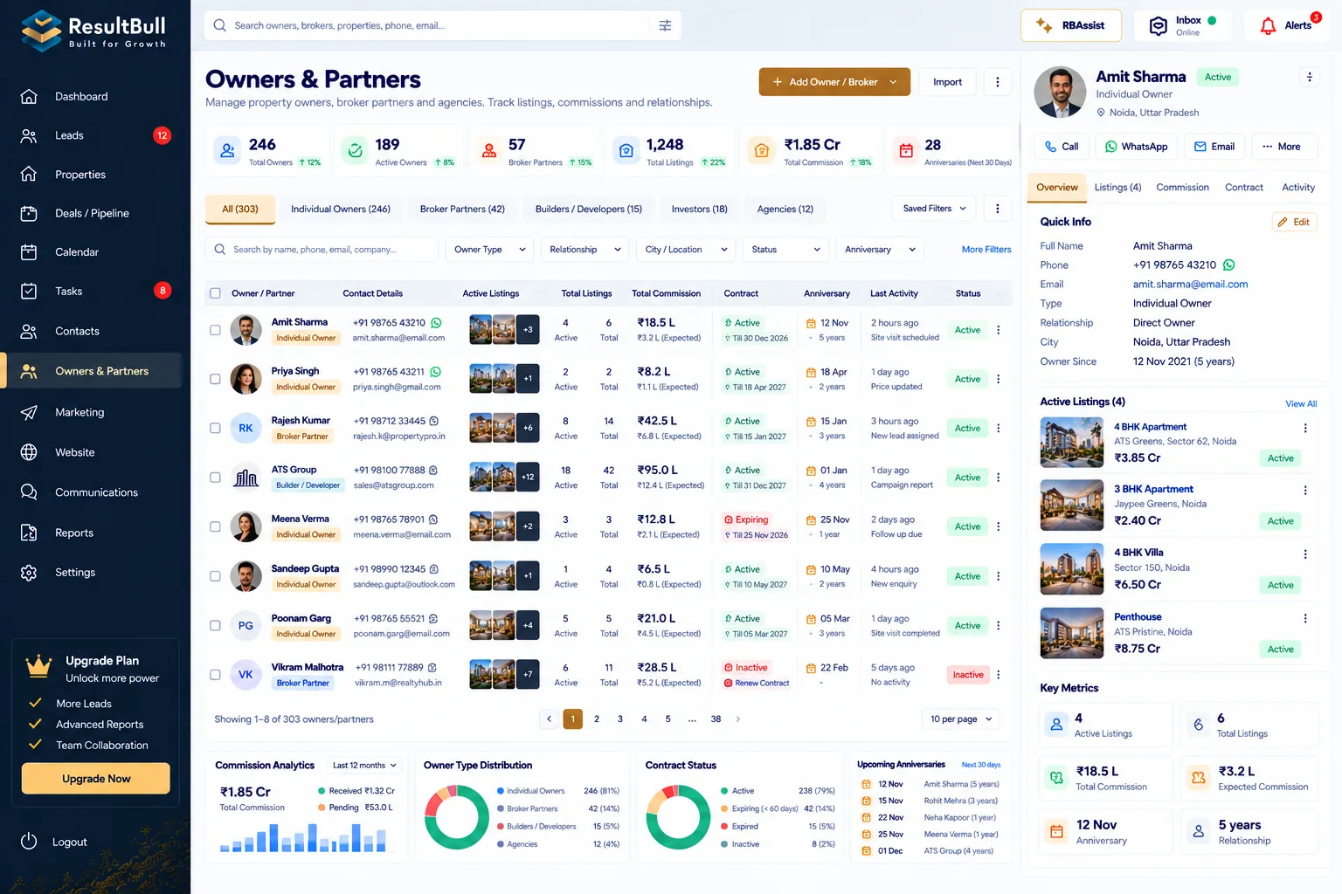Open the Status filter dropdown
This screenshot has width=1342, height=894.
[785, 250]
